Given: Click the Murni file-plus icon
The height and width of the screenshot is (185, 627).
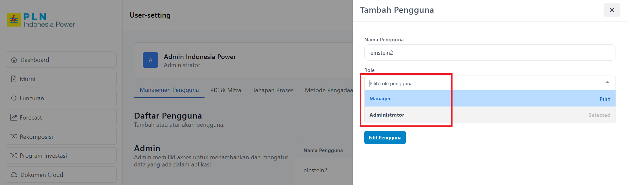Looking at the screenshot, I should click(14, 79).
